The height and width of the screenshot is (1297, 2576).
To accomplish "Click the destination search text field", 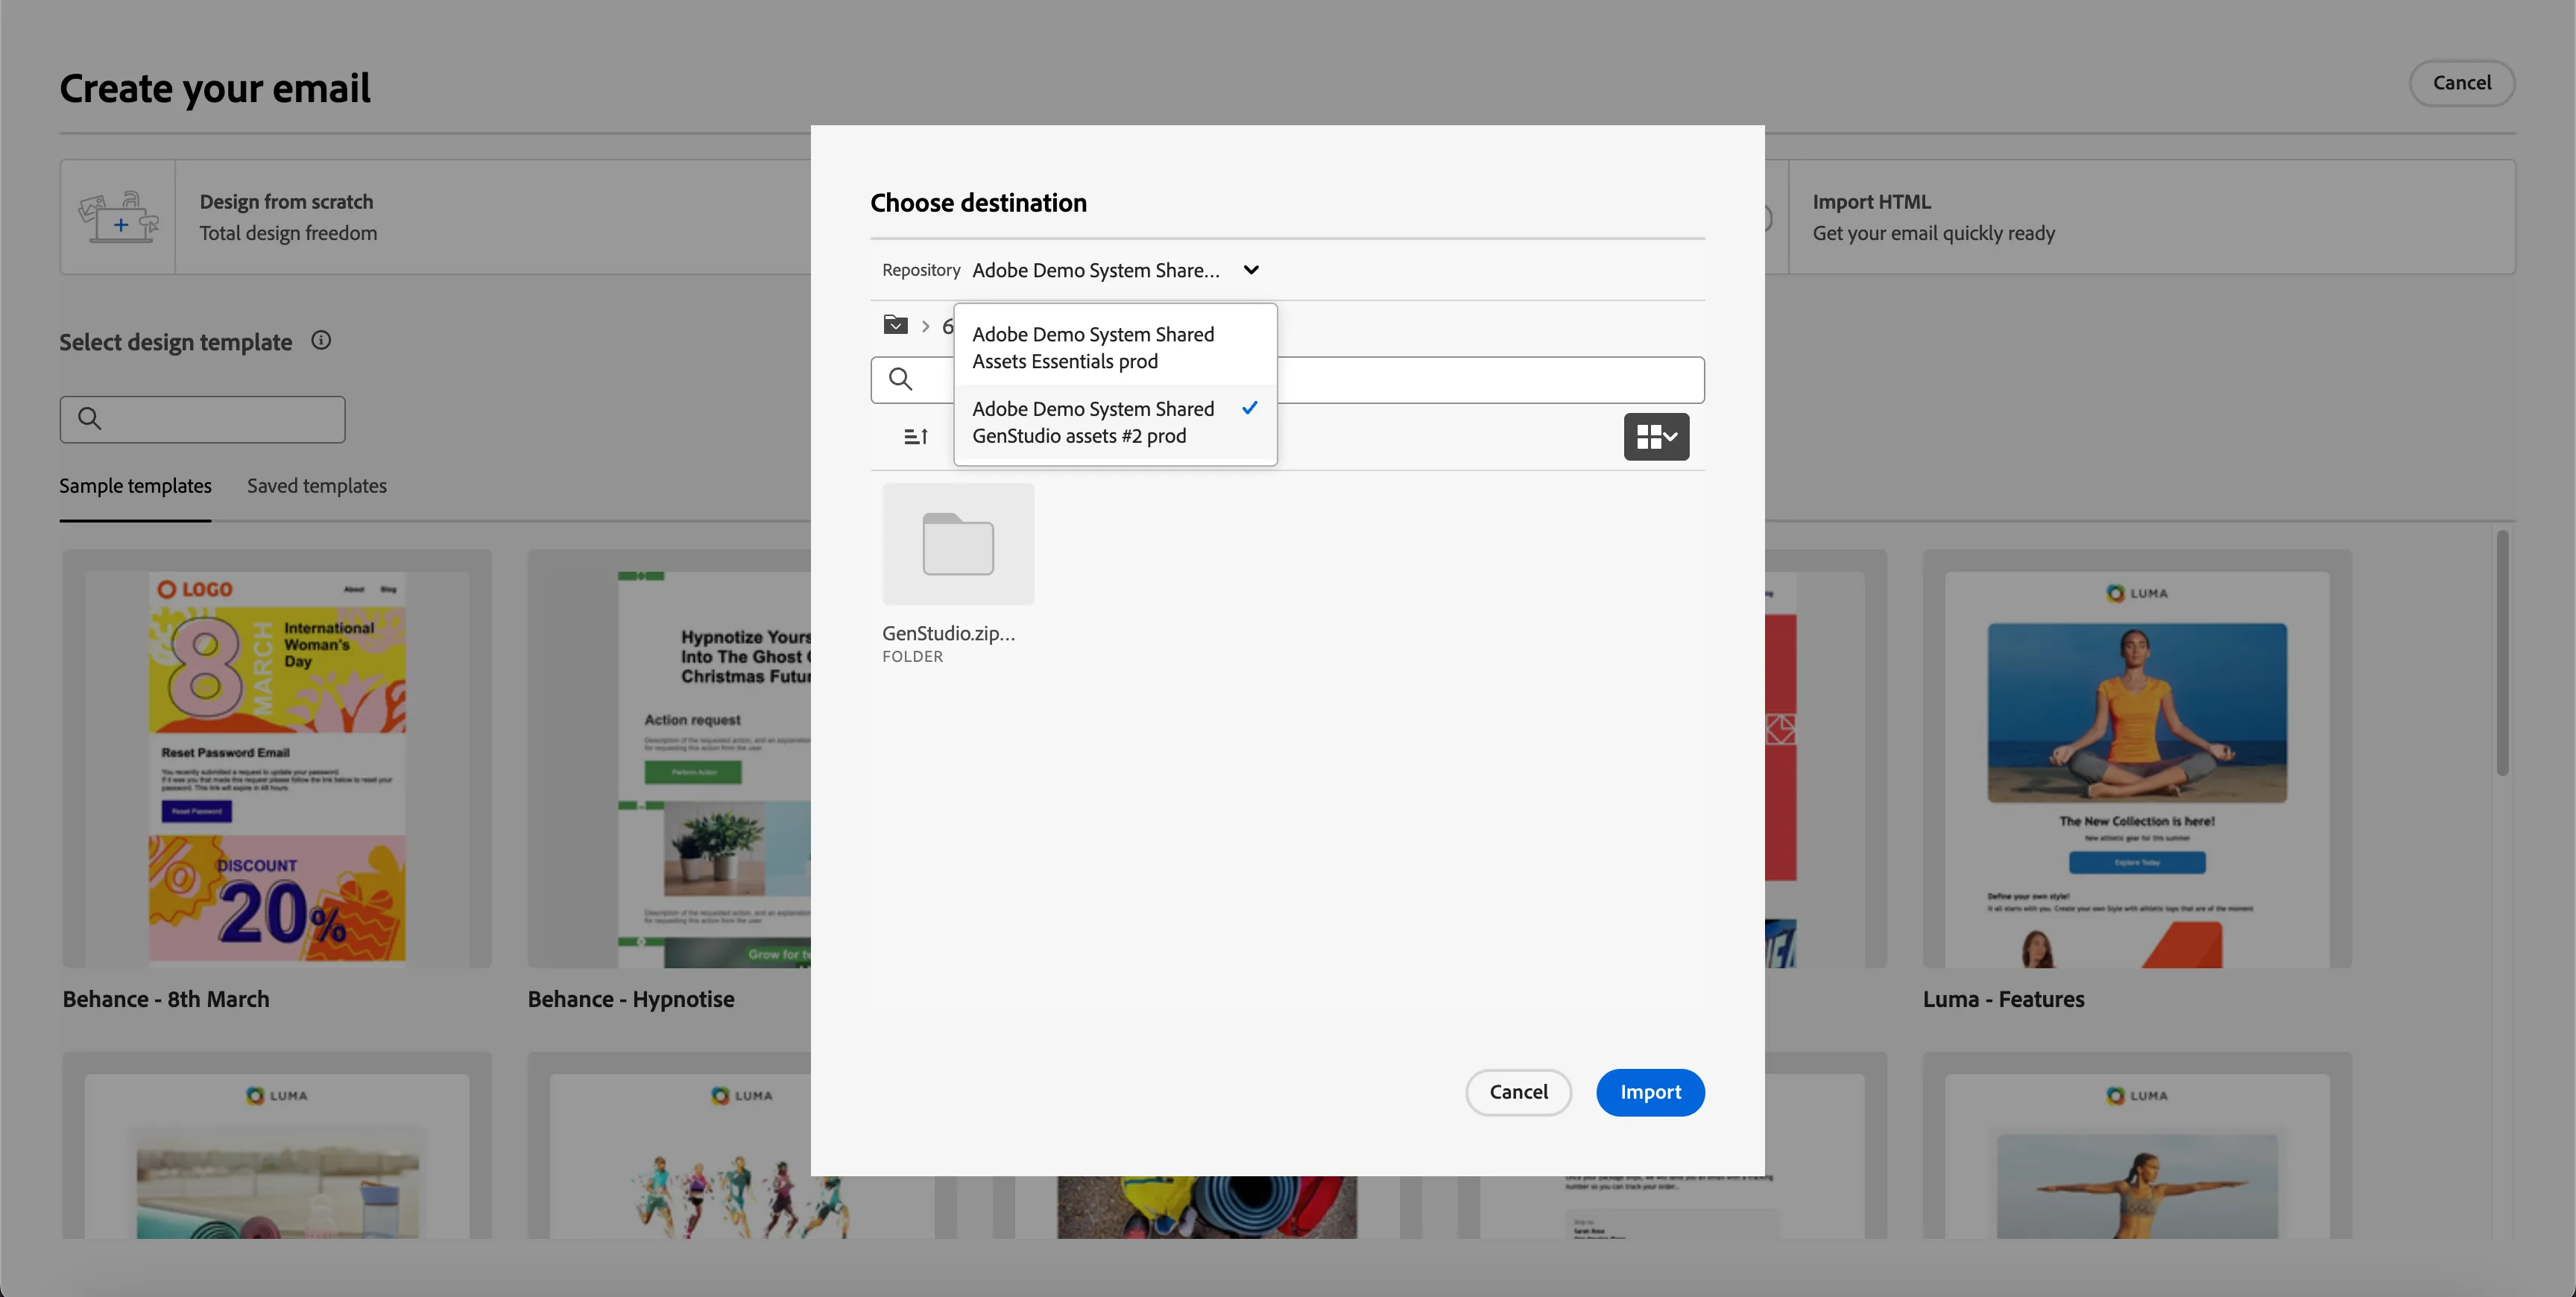I will pyautogui.click(x=1287, y=380).
